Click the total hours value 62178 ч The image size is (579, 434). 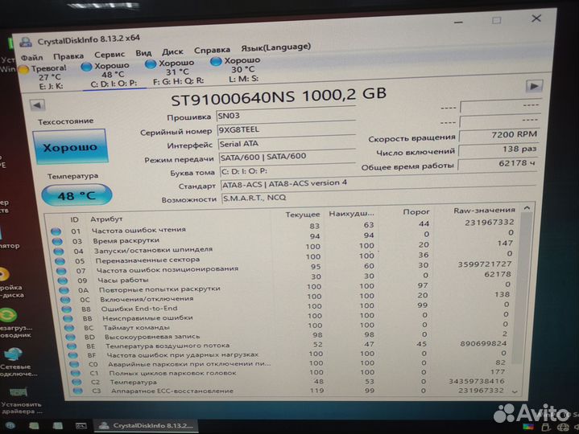click(497, 164)
